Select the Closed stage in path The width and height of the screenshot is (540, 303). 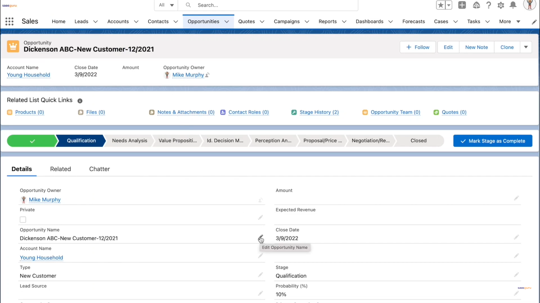(x=418, y=141)
